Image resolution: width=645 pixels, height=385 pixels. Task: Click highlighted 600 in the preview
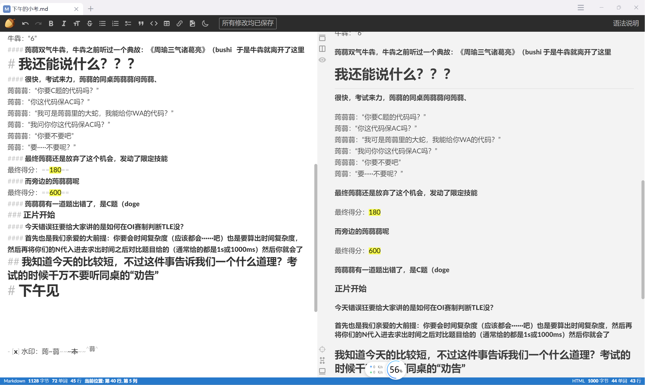point(375,251)
